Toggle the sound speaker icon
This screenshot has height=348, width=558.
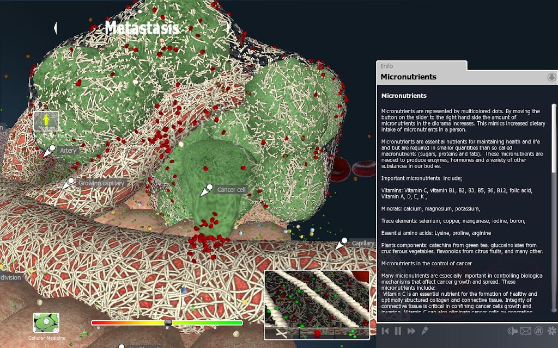click(512, 331)
